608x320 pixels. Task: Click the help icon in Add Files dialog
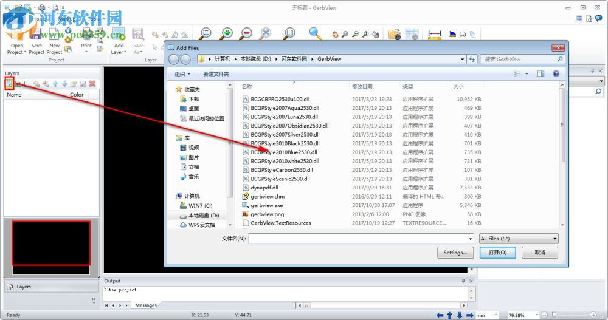pyautogui.click(x=556, y=73)
